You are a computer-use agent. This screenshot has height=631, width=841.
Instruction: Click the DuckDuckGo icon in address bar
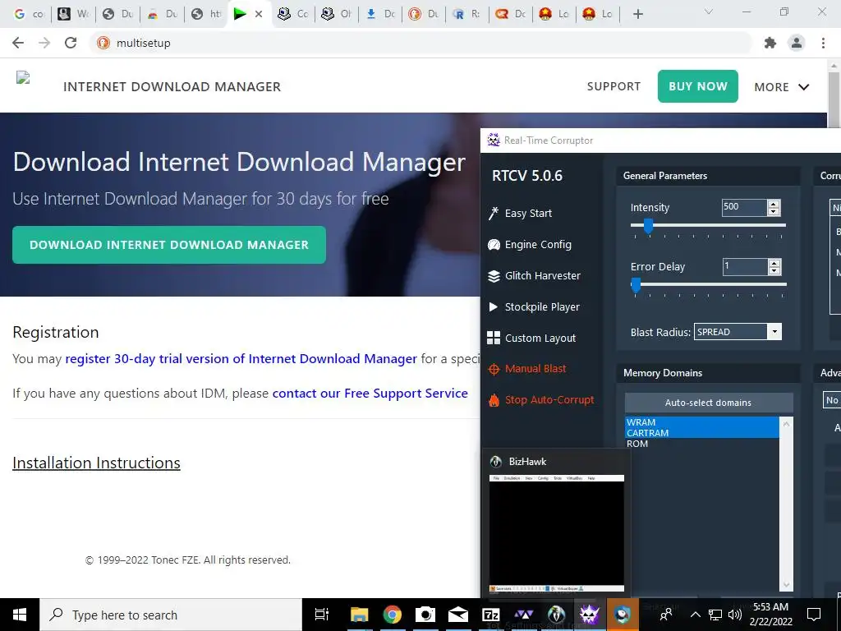[x=103, y=43]
